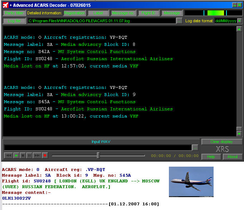
Task: Open the Log date format dropdown
Action: [240, 21]
